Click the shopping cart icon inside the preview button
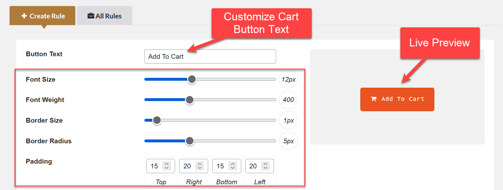The width and height of the screenshot is (503, 190). tap(373, 99)
